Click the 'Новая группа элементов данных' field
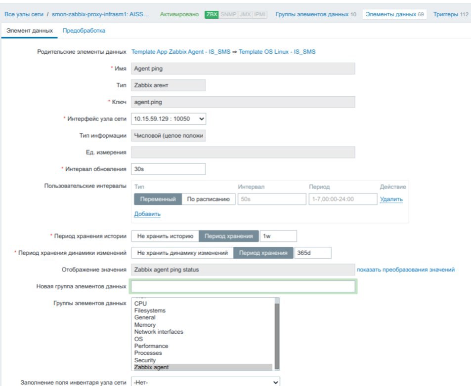This screenshot has width=471, height=386. [243, 286]
